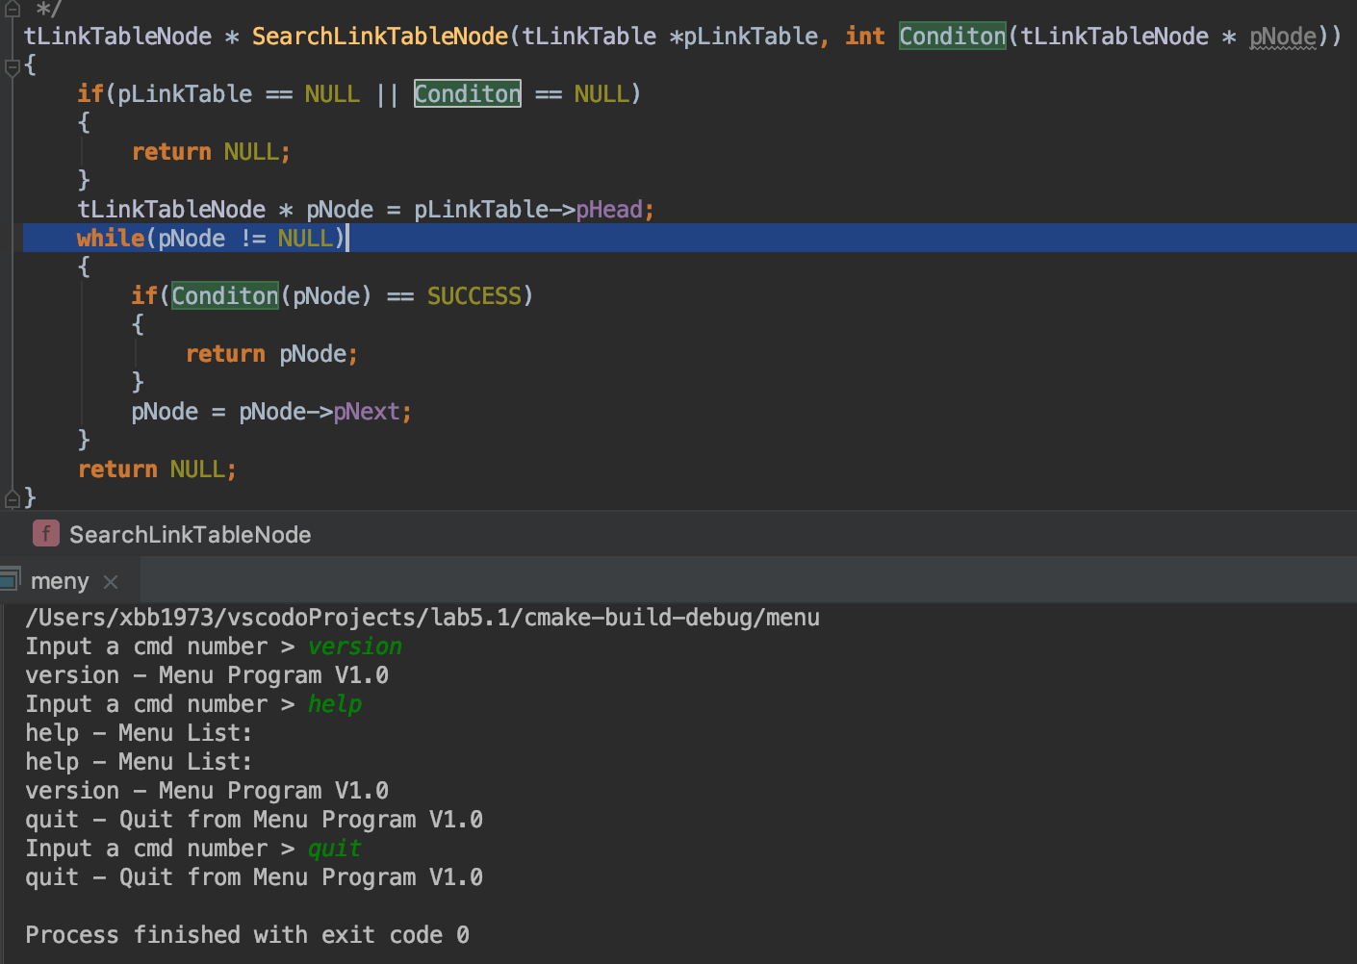
Task: Click the green 'version' input in console
Action: [354, 647]
